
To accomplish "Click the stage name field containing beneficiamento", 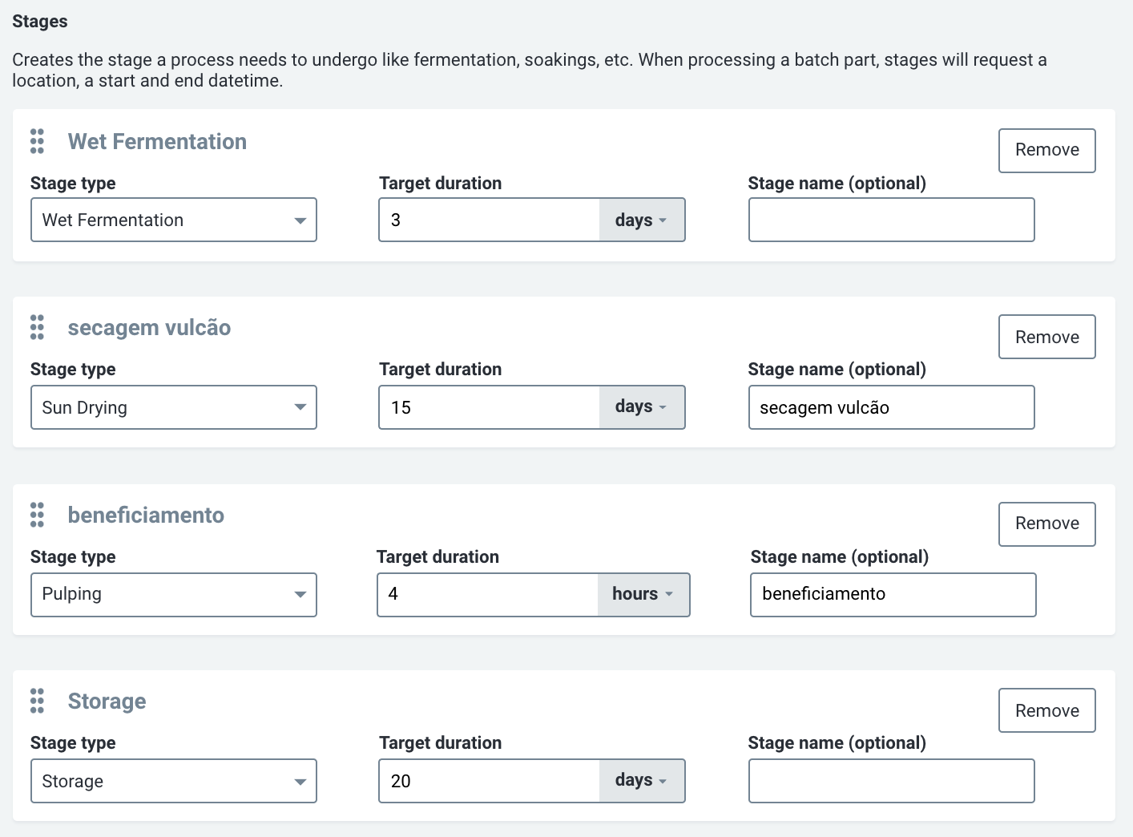I will [893, 595].
